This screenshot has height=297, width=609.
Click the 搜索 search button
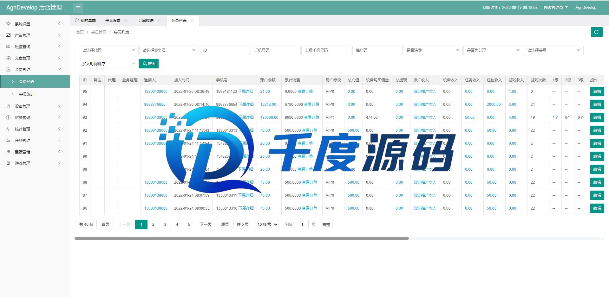coord(149,64)
